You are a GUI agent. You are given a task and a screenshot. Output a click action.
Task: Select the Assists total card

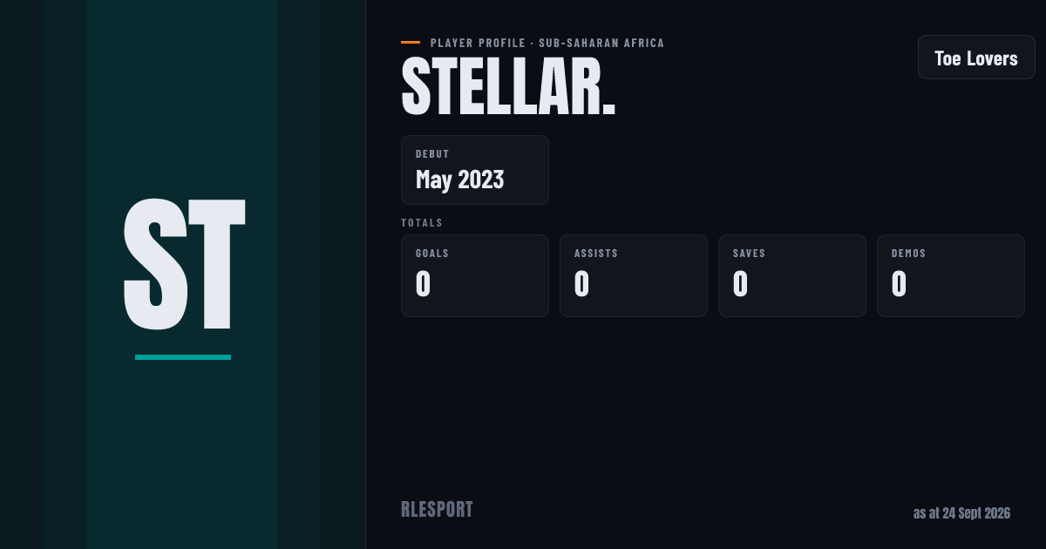pos(634,275)
